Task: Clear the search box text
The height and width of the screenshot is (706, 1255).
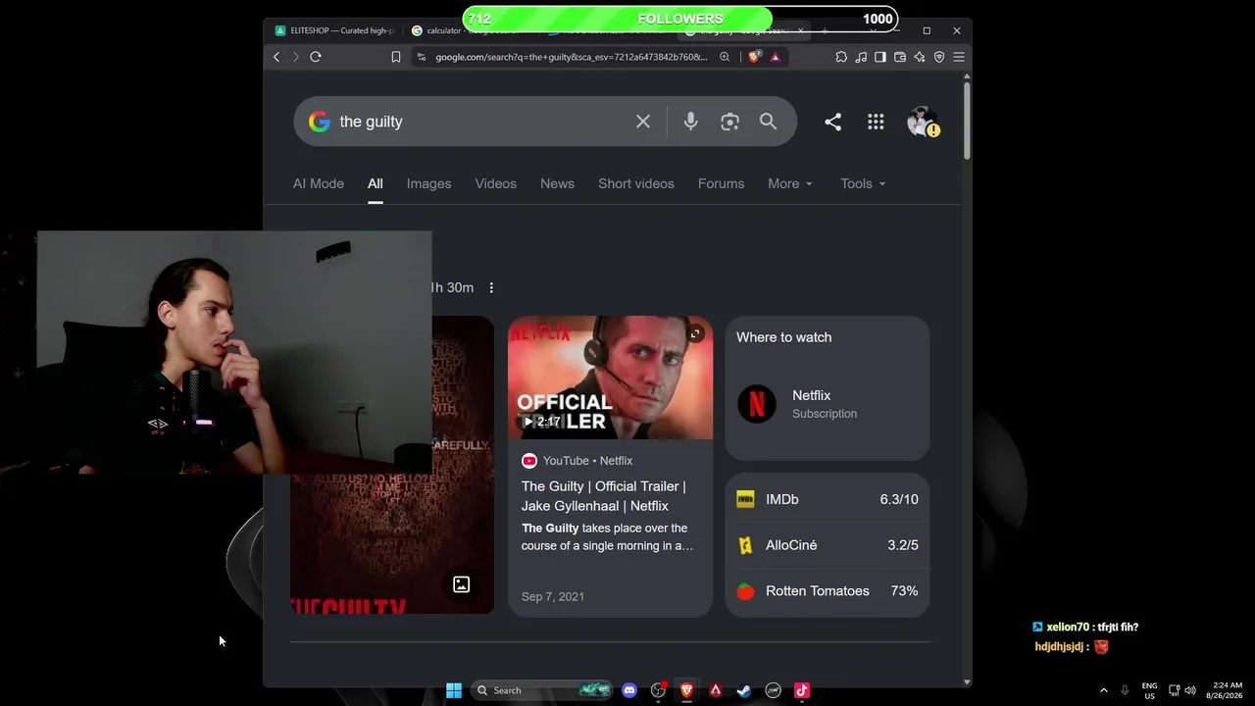Action: pos(643,122)
